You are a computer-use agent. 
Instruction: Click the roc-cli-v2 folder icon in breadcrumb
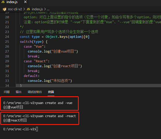[x=4, y=9]
